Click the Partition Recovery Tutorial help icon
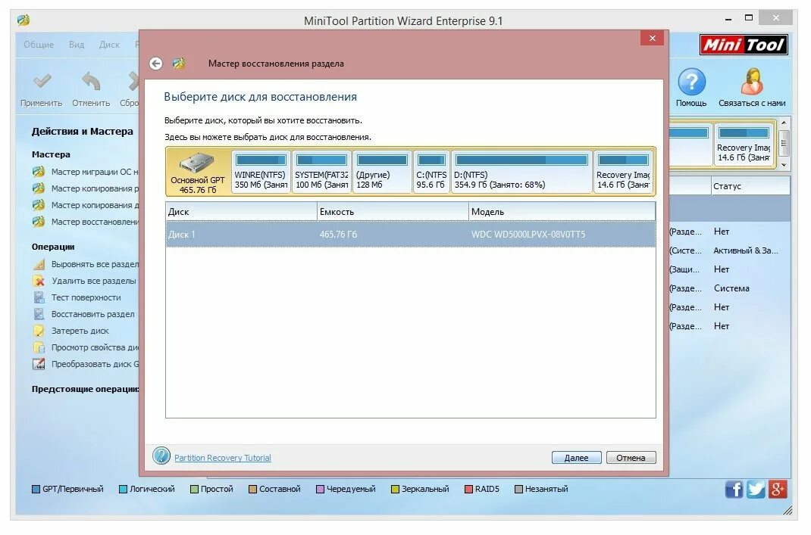 (161, 456)
